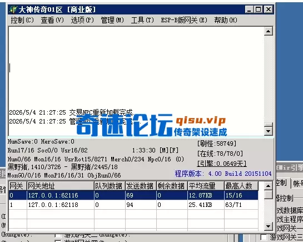Screen dimensions: 303x242
Task: Click the log pane scroll-down arrow
Action: pos(268,131)
